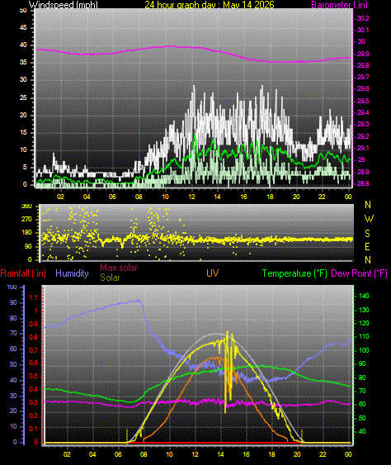Image resolution: width=391 pixels, height=465 pixels.
Task: Click the wind direction scale value 270
Action: 26,219
